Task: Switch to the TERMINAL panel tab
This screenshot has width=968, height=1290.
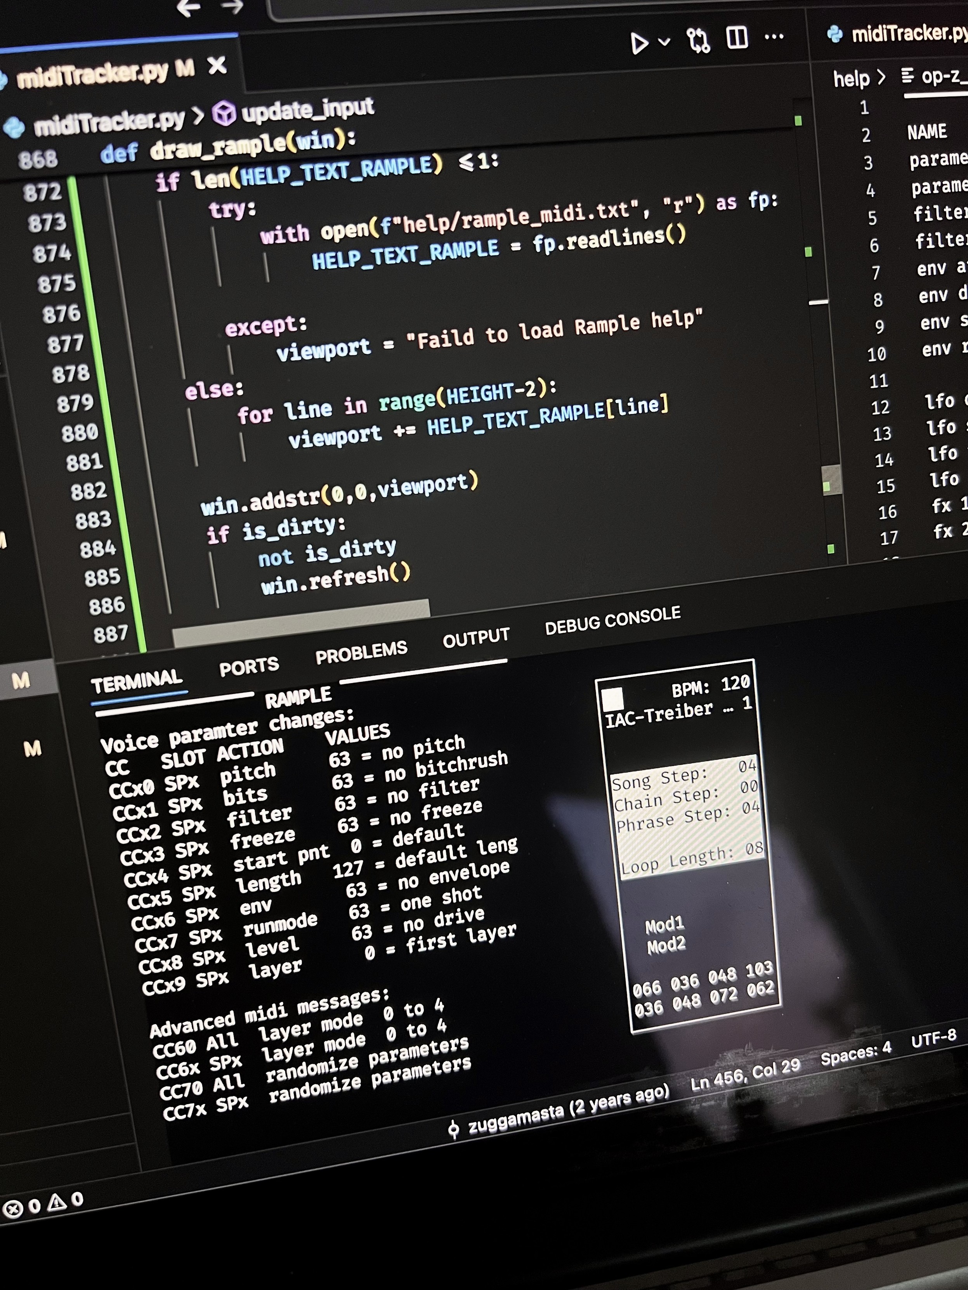Action: (x=137, y=680)
